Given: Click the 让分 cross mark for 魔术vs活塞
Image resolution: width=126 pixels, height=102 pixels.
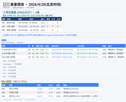Looking at the screenshot, I should pos(58,23).
